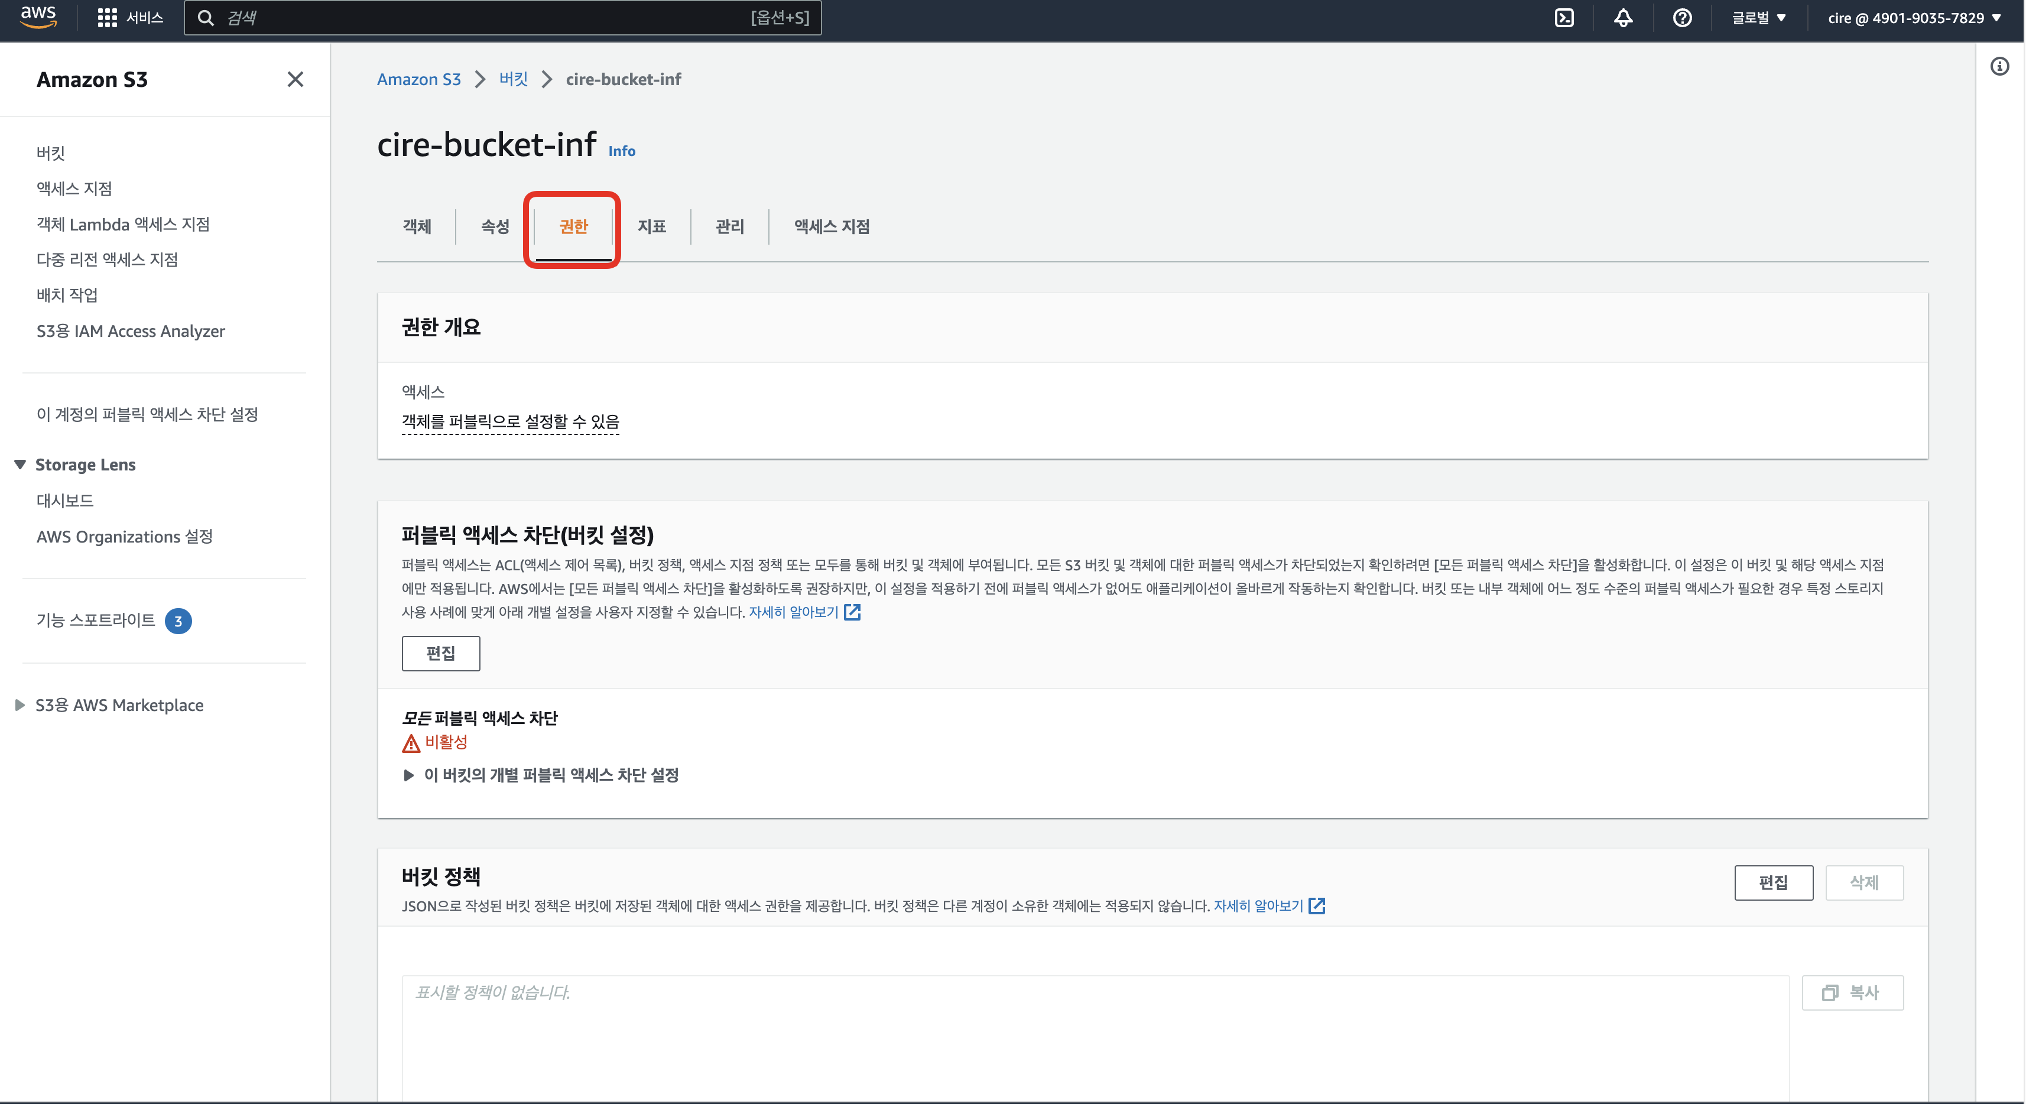Close the Amazon S3 sidebar panel
The width and height of the screenshot is (2026, 1104).
[295, 79]
